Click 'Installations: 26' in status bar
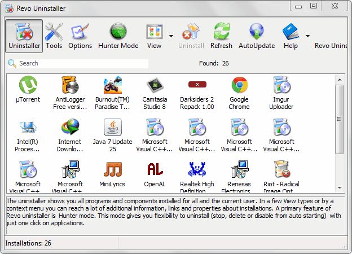This screenshot has height=254, width=352. [28, 243]
